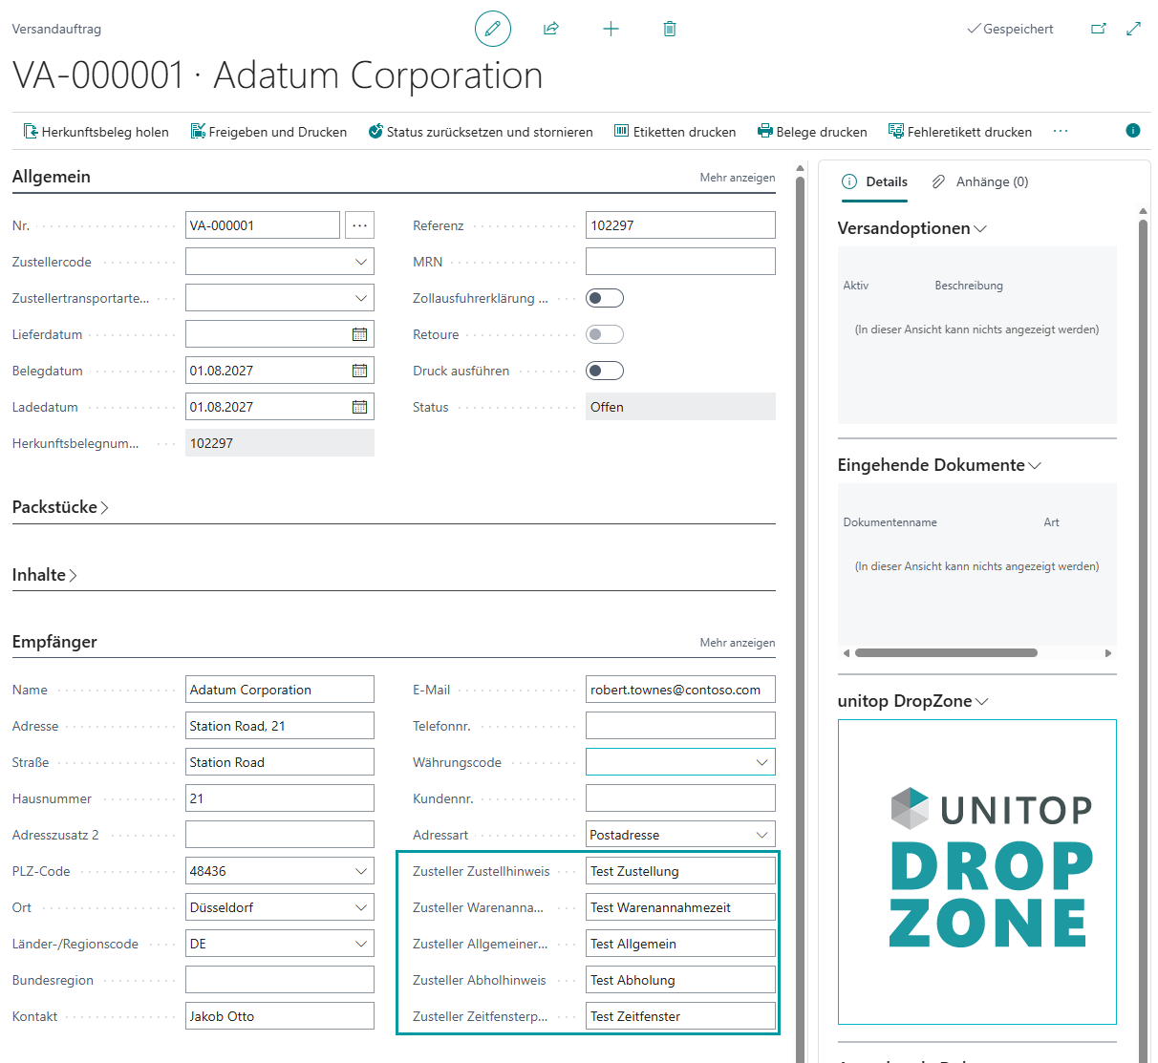Expand the Inhalte section

pos(45,575)
